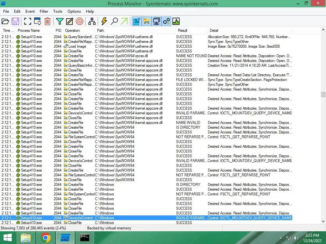Click the Registry Summary lightning icon
326x244 pixels.
click(x=104, y=21)
